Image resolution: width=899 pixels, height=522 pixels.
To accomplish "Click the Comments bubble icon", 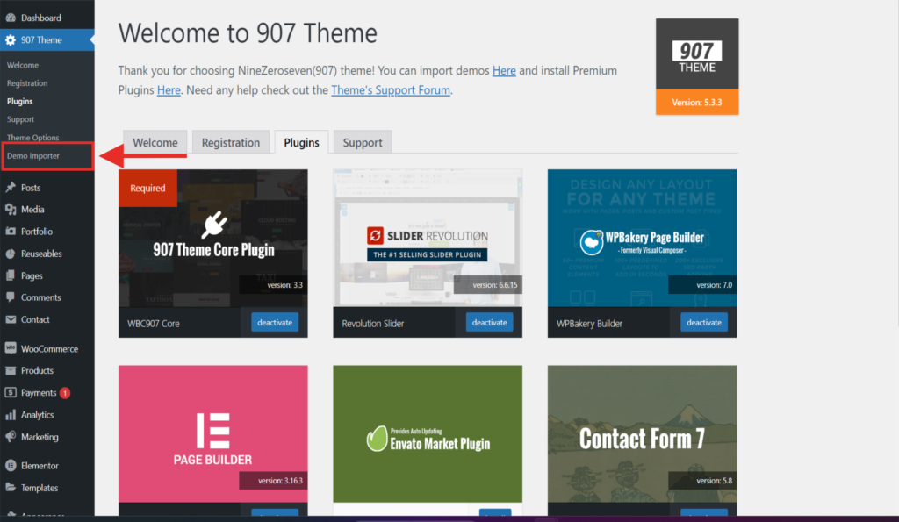I will 11,297.
